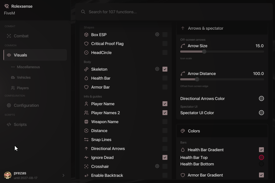Image resolution: width=275 pixels, height=183 pixels.
Task: Expand the prezas account chevron
Action: (x=64, y=175)
